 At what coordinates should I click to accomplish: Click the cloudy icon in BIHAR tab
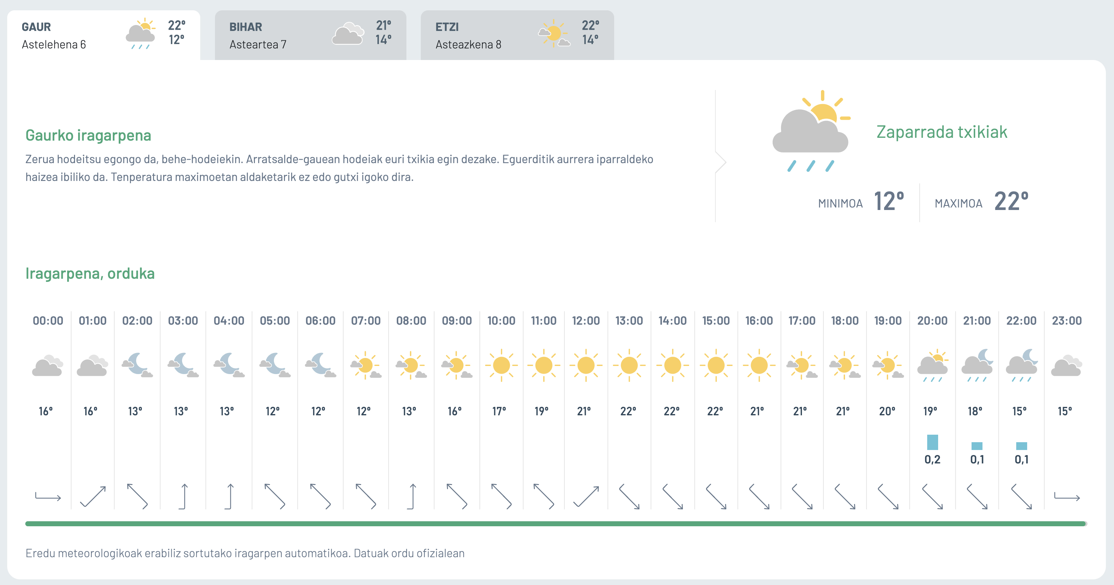coord(348,34)
